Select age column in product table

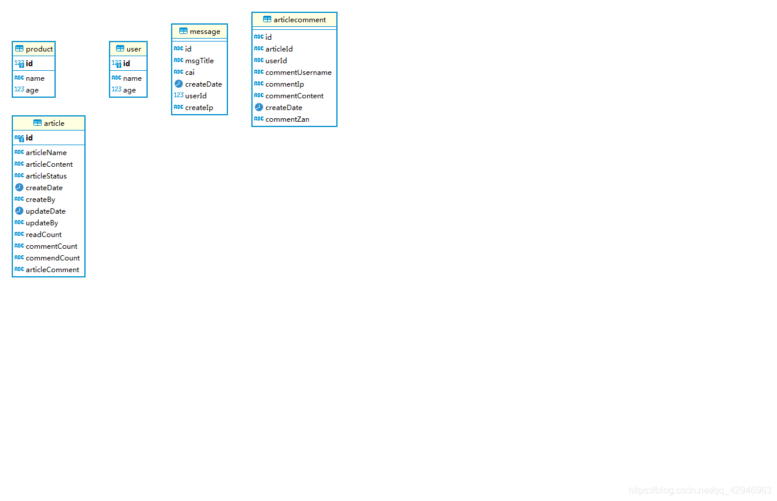34,90
